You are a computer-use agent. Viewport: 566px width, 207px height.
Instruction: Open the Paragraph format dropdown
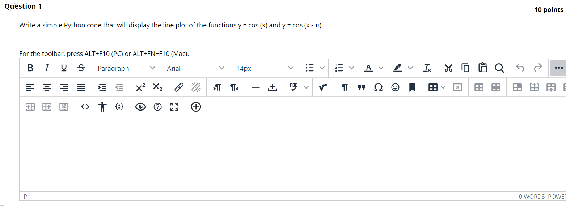point(126,68)
